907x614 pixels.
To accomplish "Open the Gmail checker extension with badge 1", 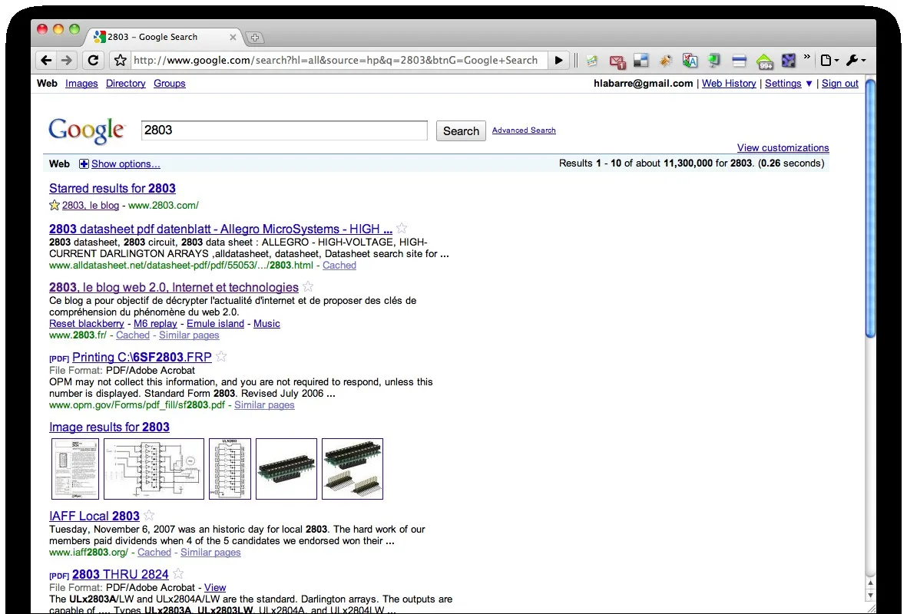I will (x=617, y=61).
